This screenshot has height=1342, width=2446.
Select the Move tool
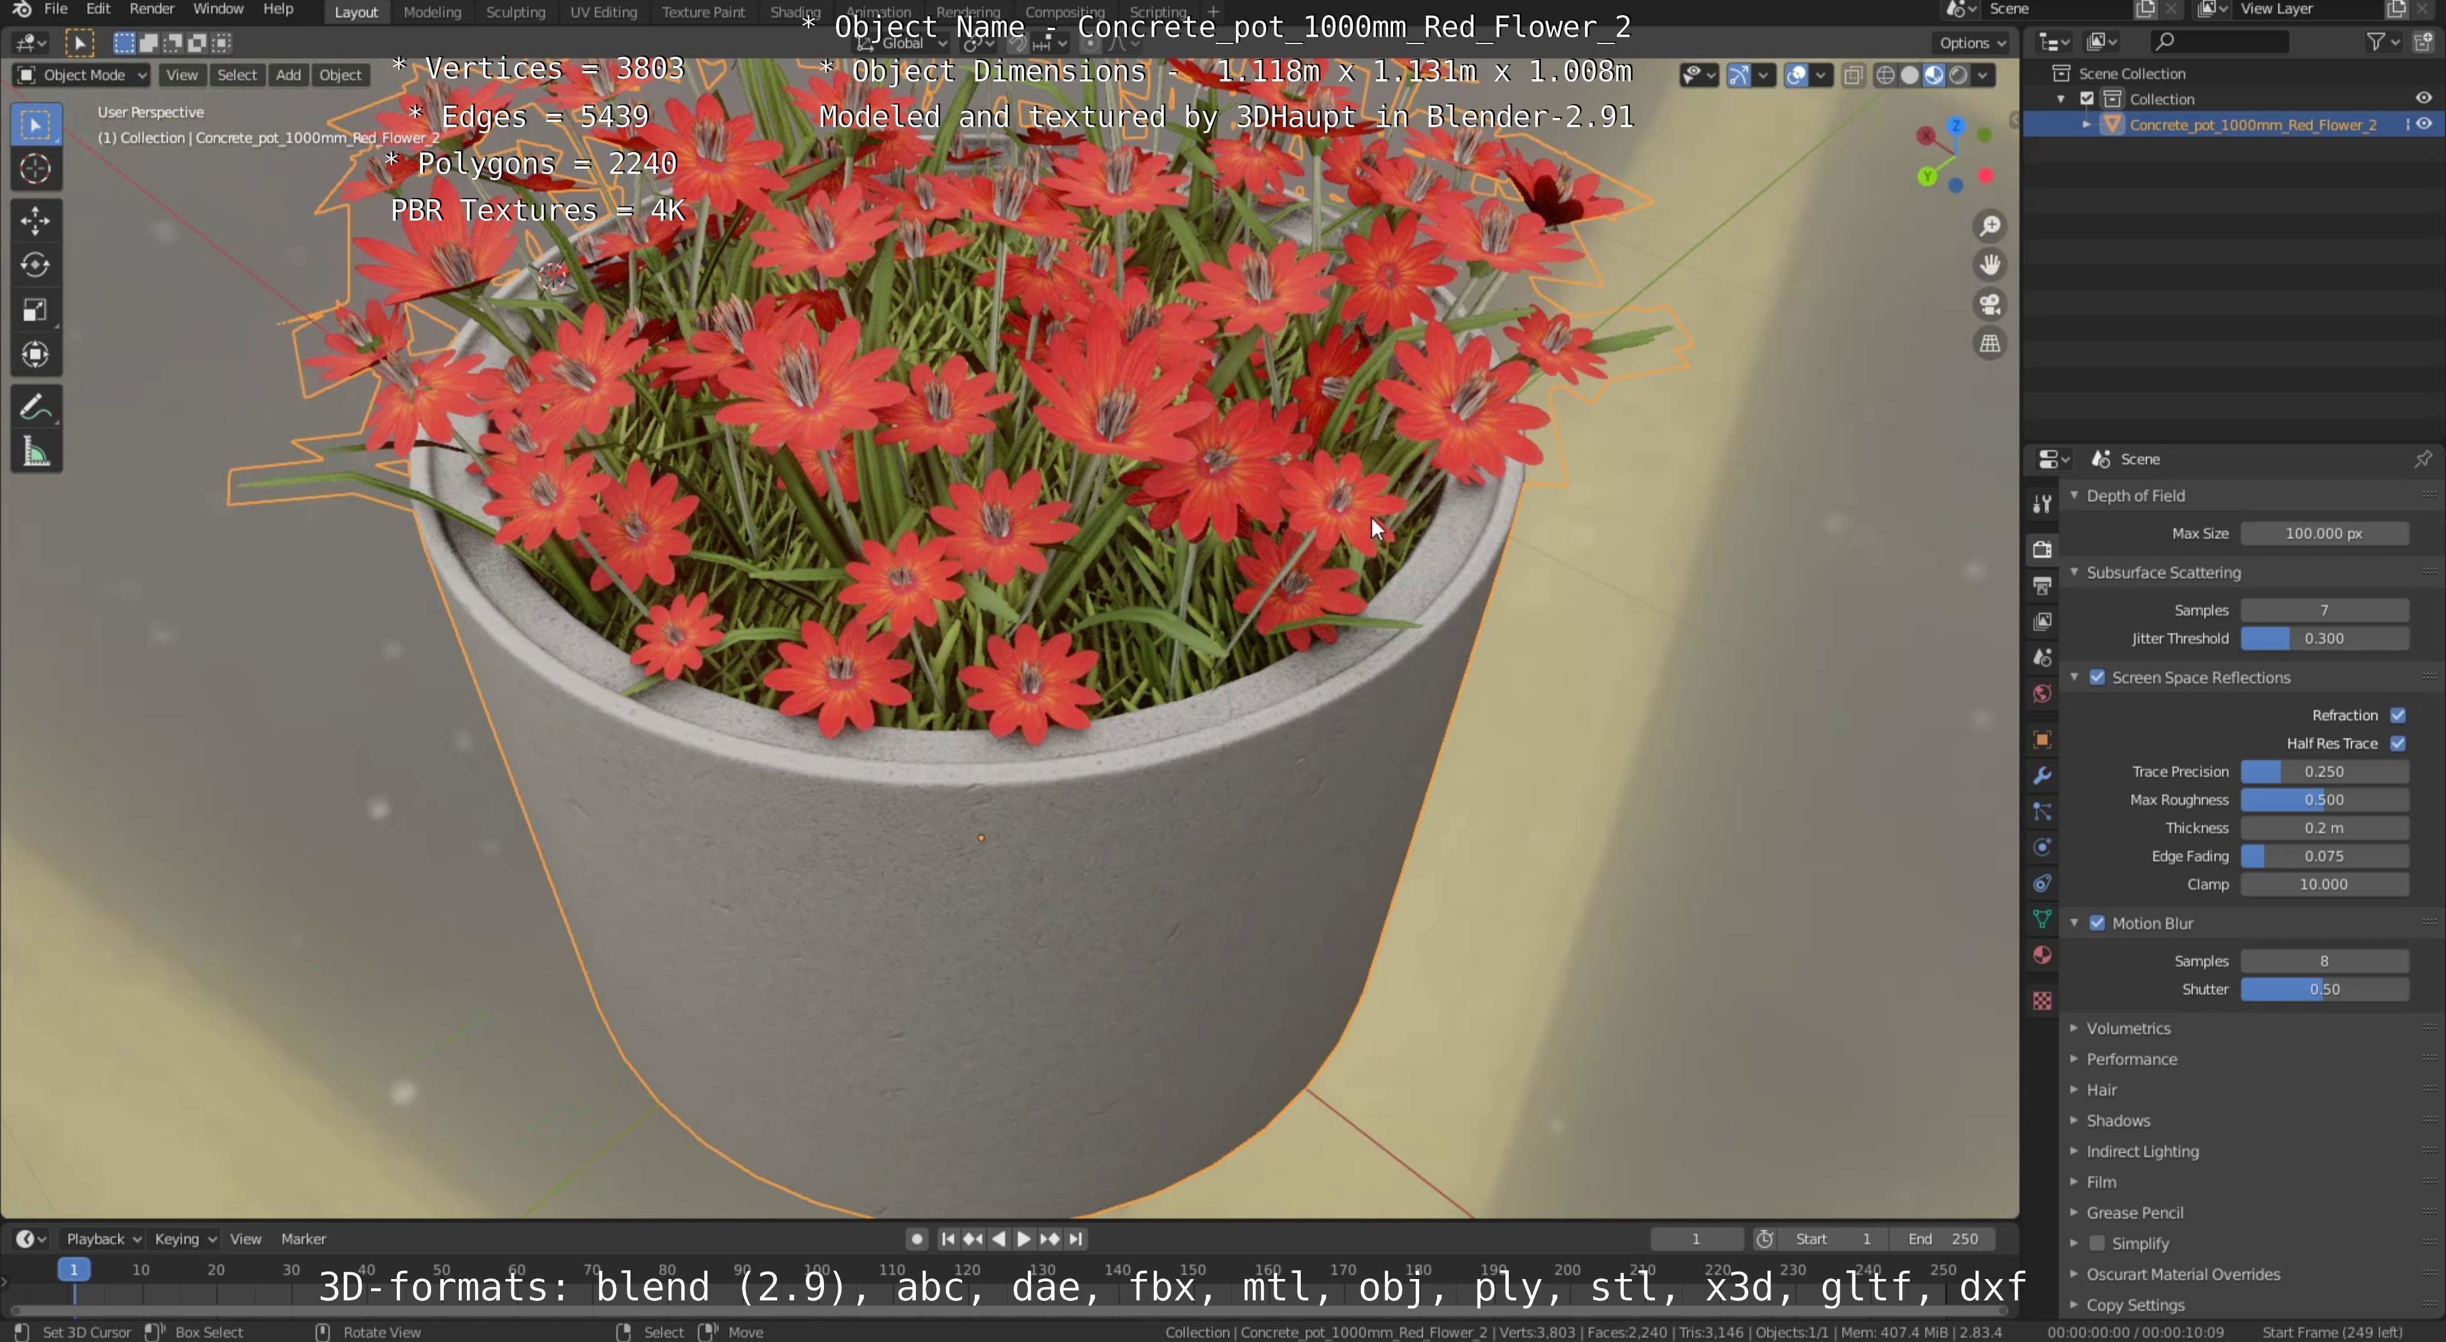(x=36, y=221)
